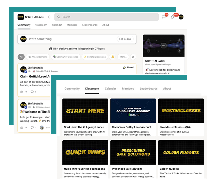Open About tab in the front window

coord(167,89)
